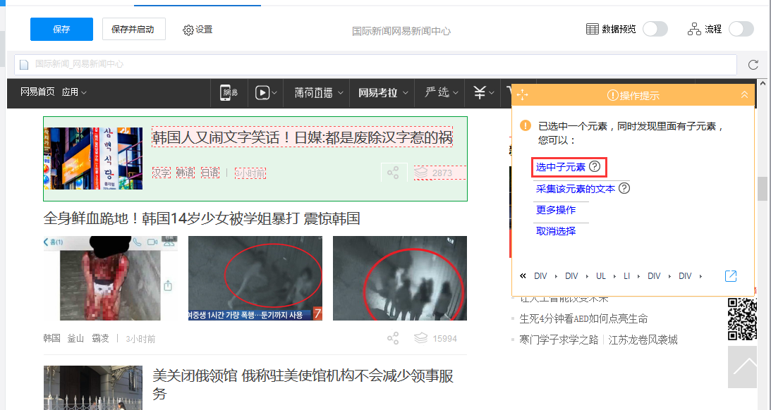Click the pop-out icon in 操作提示 panel
Viewport: 771px width, 410px height.
731,276
